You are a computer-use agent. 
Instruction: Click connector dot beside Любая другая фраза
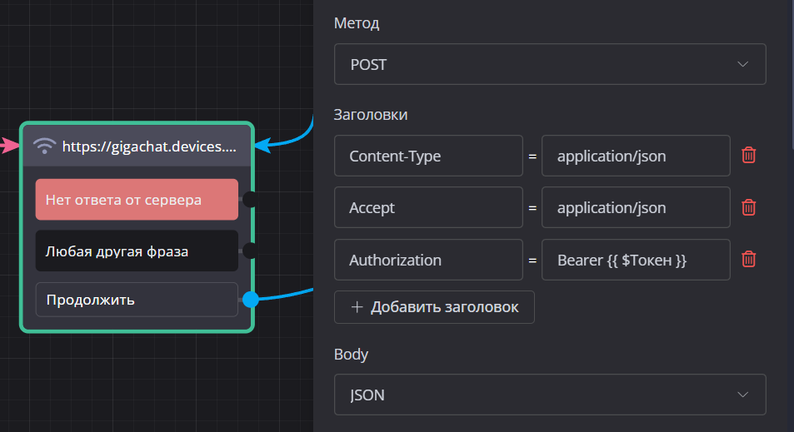coord(249,251)
